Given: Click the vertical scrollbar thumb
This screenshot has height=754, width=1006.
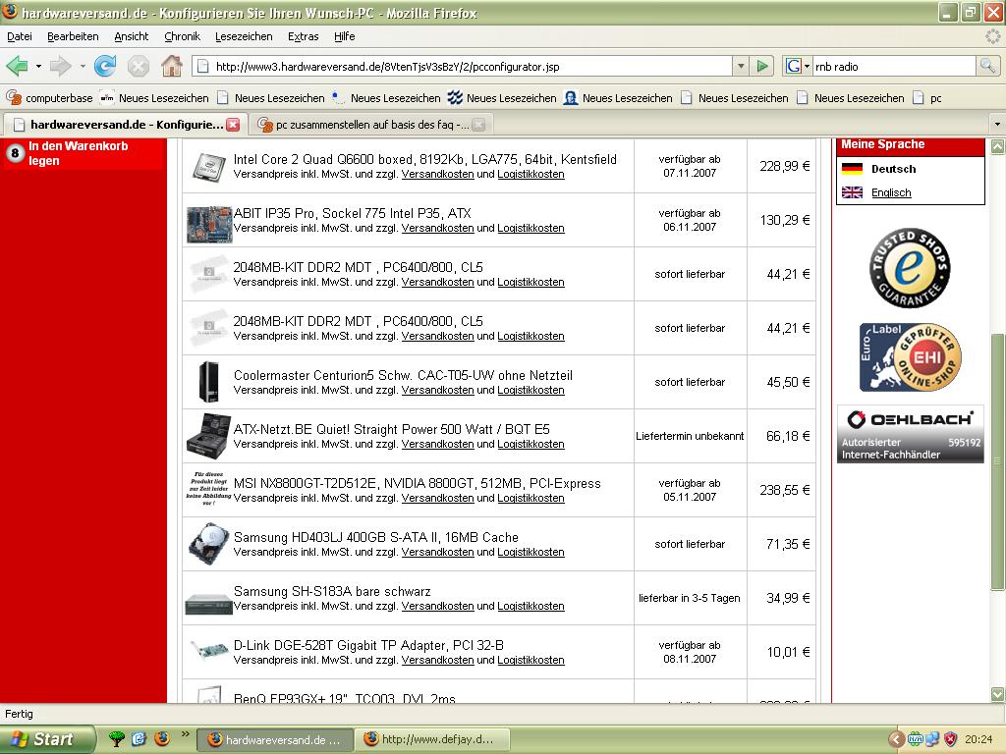Looking at the screenshot, I should point(998,461).
